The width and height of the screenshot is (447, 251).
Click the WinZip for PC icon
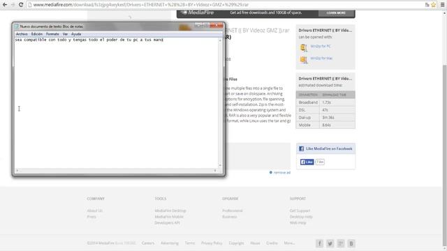tap(304, 47)
